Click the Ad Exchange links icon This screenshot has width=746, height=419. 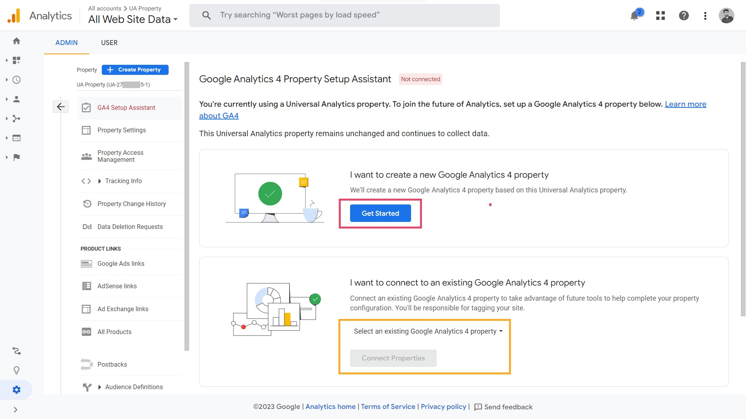pyautogui.click(x=86, y=309)
